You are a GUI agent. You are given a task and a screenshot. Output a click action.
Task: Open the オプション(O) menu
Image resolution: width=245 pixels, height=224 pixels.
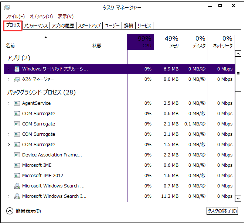coord(41,16)
